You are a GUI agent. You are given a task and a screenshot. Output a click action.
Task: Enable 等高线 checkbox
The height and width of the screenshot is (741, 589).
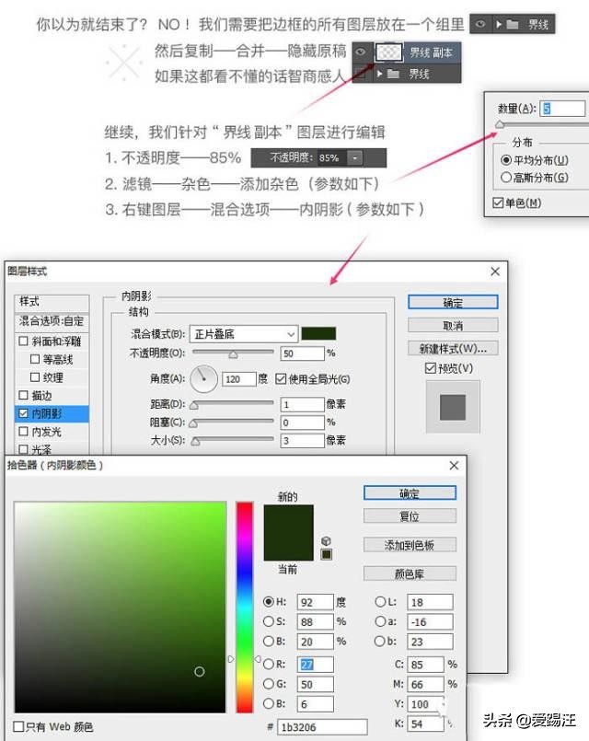[35, 359]
